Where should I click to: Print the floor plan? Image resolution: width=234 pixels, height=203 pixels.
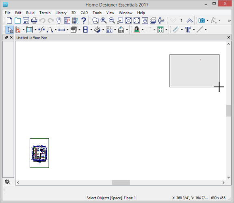click(34, 20)
